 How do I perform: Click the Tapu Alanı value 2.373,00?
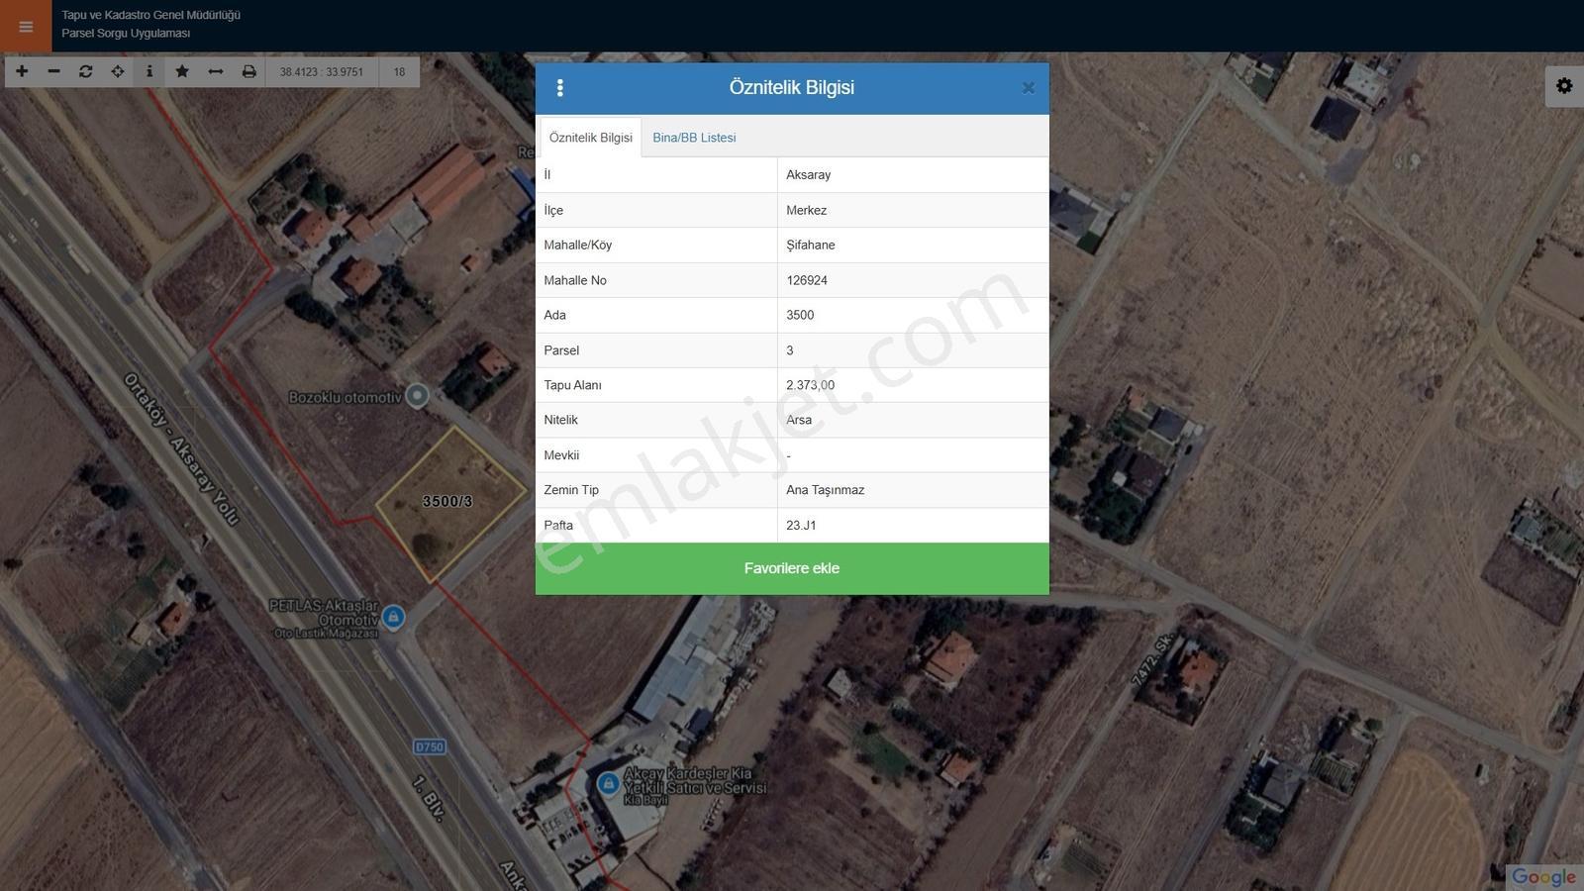pyautogui.click(x=811, y=385)
